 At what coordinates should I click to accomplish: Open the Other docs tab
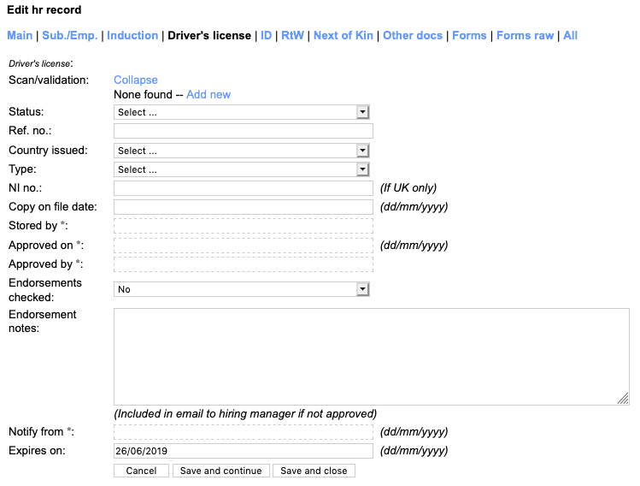click(413, 35)
